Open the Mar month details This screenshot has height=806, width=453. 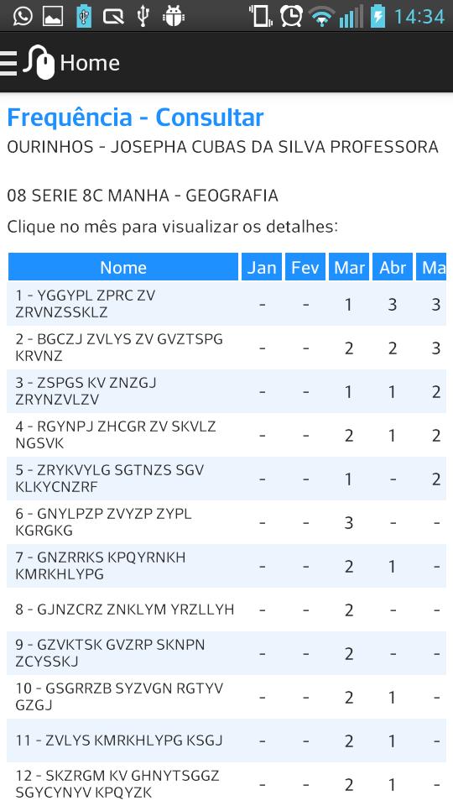click(349, 267)
